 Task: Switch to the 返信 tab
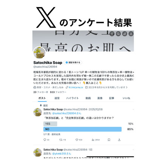[x=57, y=98]
